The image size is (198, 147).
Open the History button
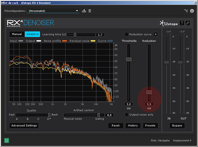pos(133,126)
